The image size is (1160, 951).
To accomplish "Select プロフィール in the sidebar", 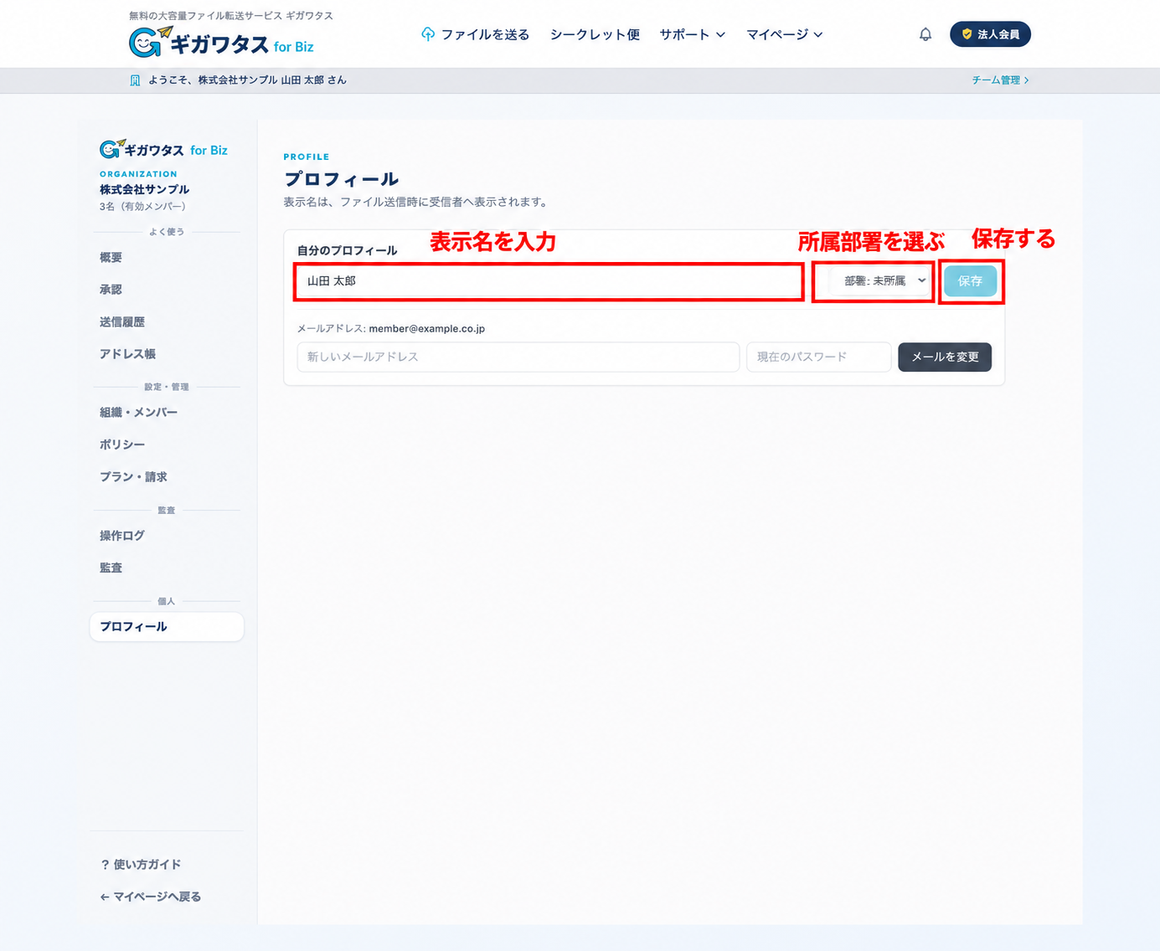I will click(x=167, y=627).
